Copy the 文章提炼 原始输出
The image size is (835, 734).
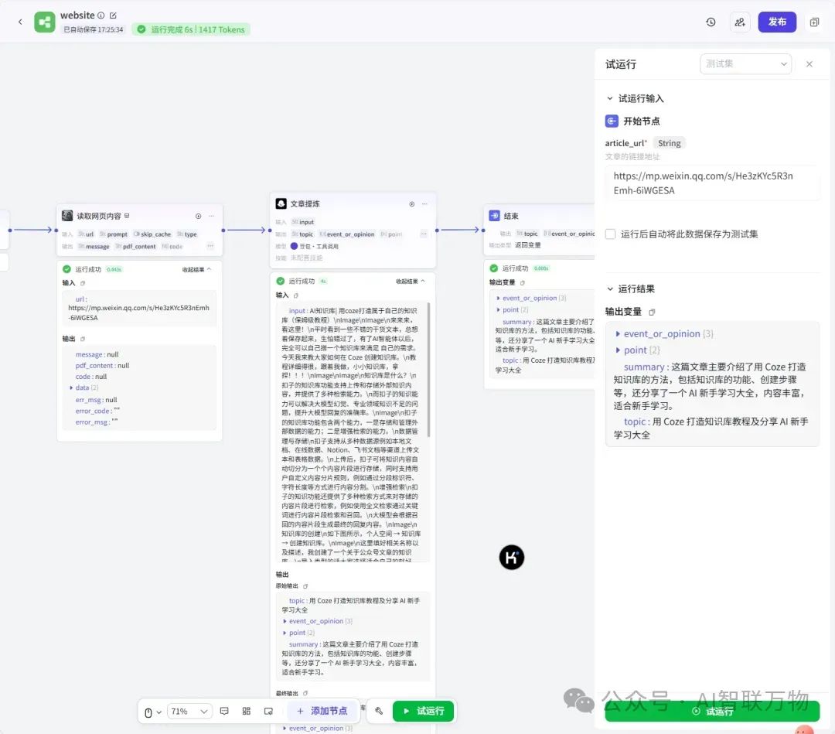pos(305,586)
